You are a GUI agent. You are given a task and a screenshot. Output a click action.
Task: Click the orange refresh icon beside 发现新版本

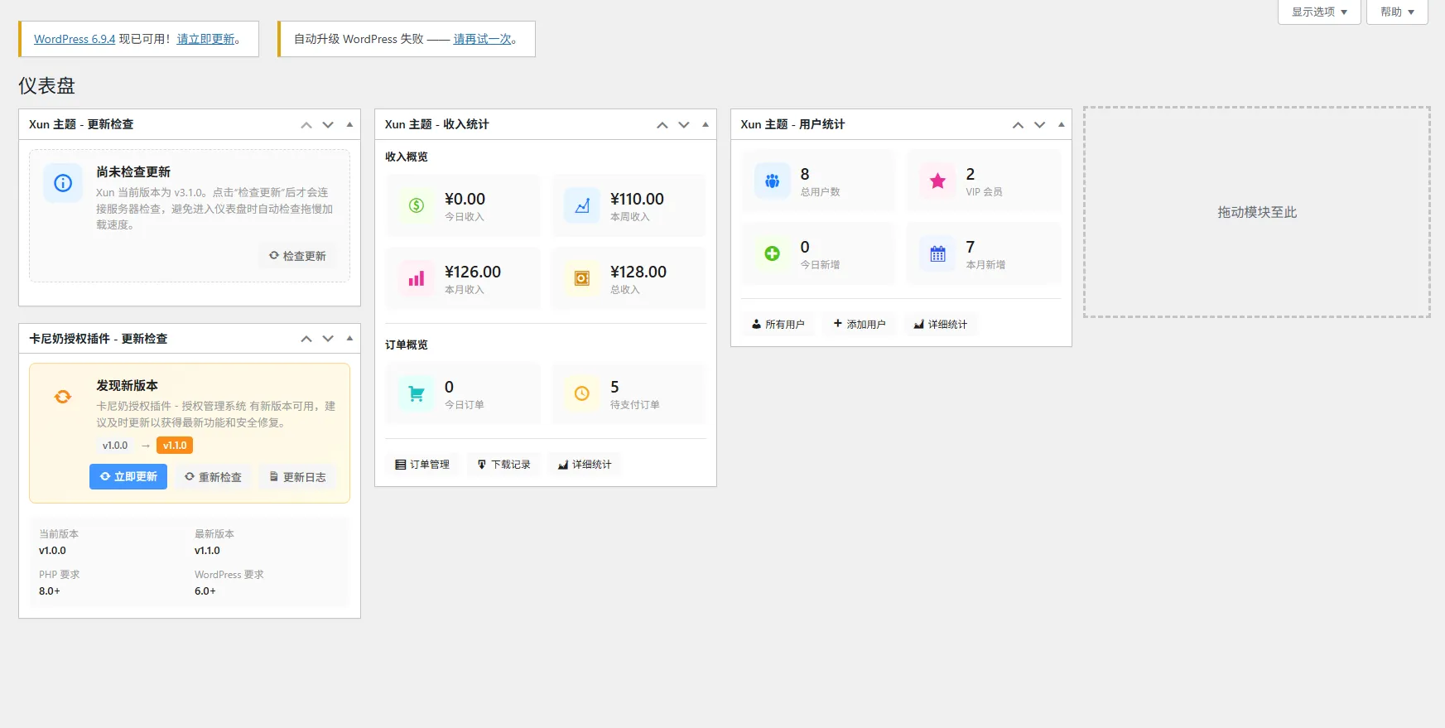click(x=63, y=397)
